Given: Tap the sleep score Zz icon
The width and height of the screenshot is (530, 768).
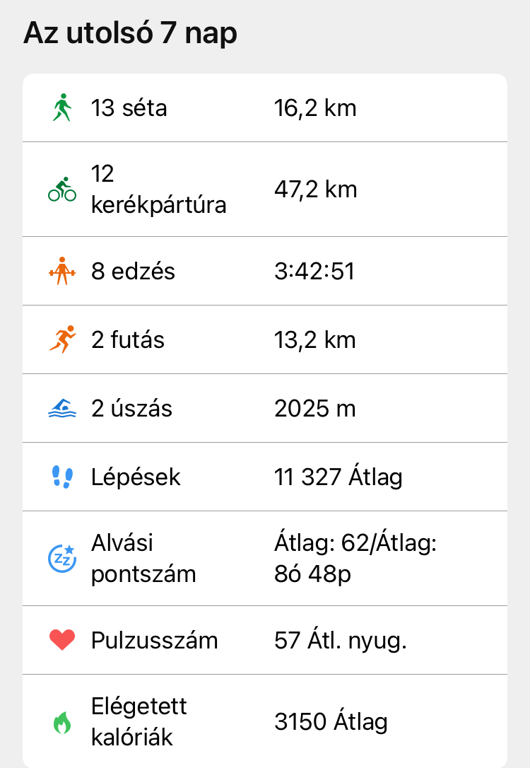Looking at the screenshot, I should [x=62, y=559].
